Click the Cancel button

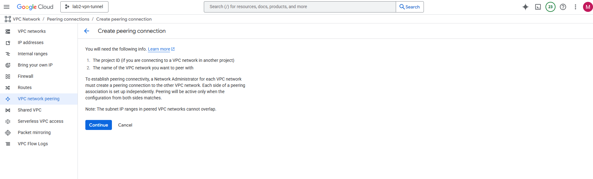[125, 125]
